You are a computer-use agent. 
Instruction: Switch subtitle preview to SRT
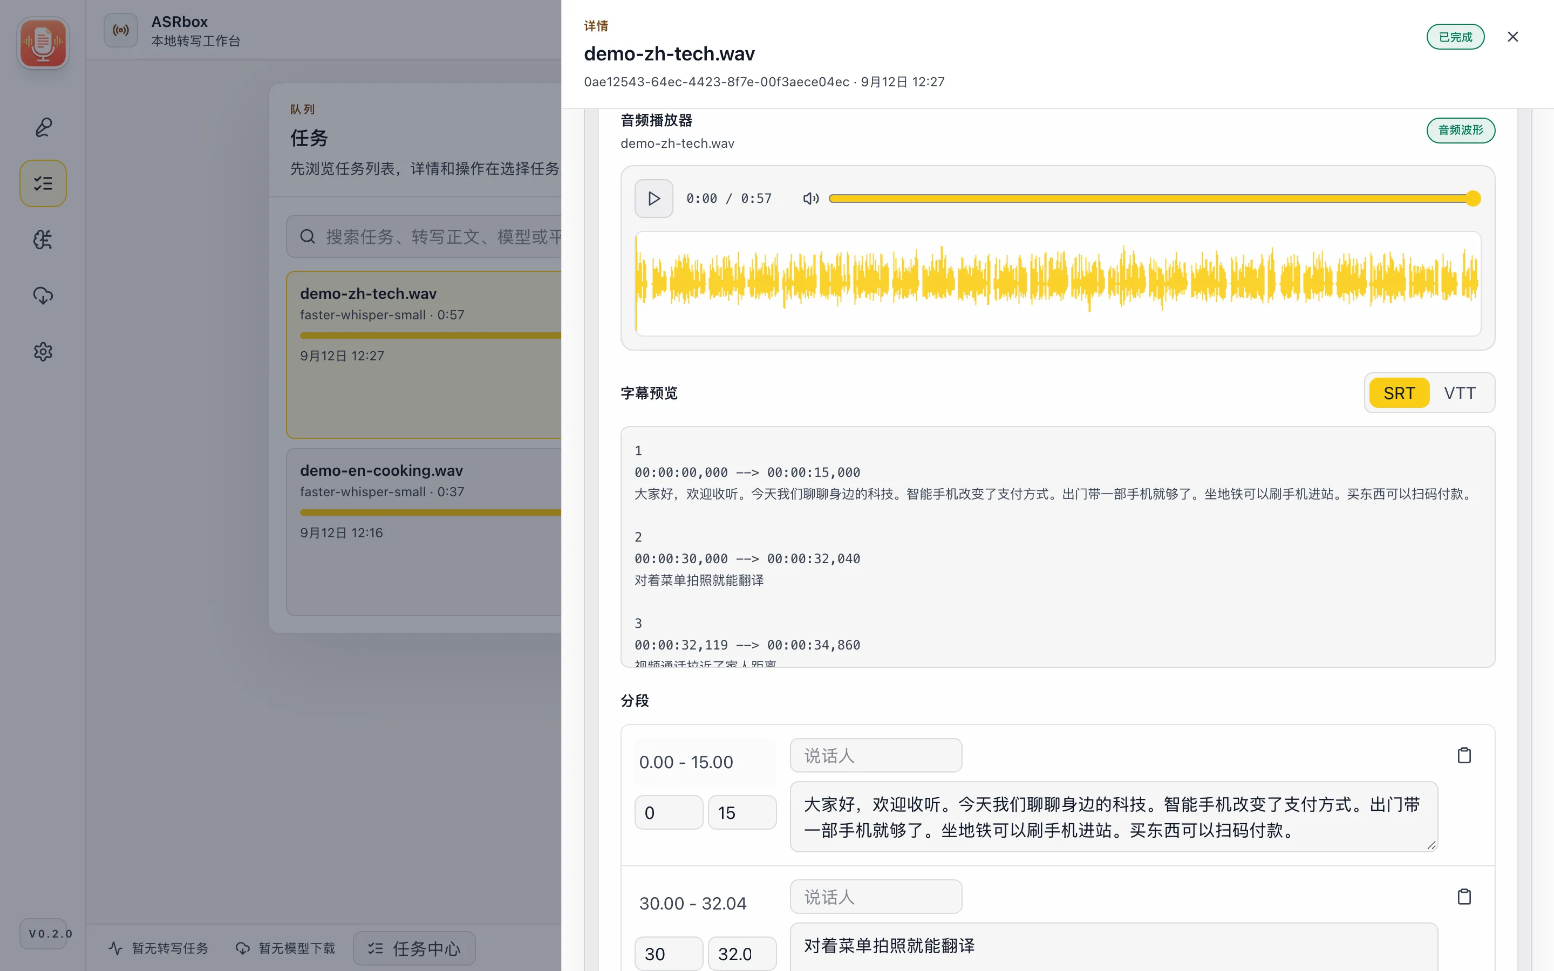[1399, 393]
